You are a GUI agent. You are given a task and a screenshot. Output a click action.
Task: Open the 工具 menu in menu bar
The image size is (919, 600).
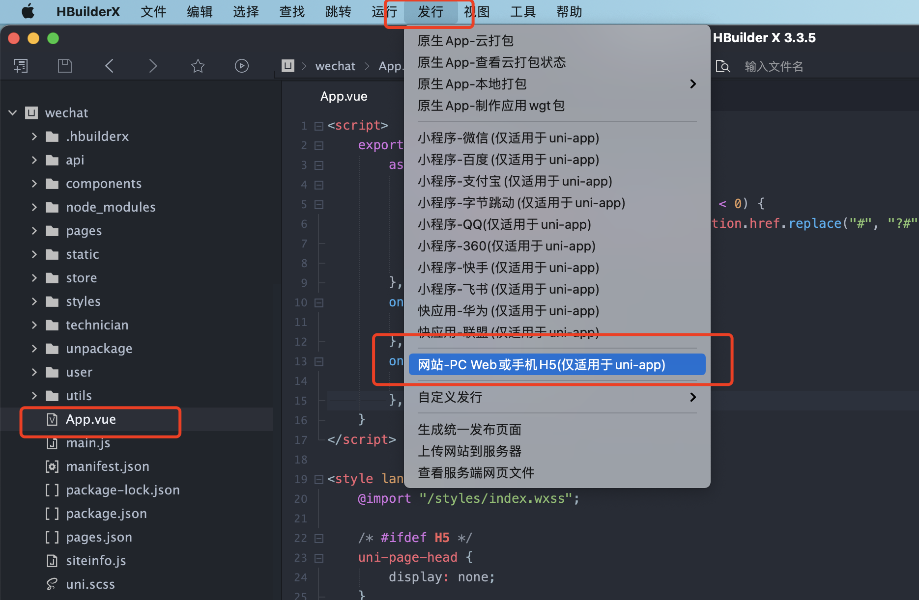(522, 11)
